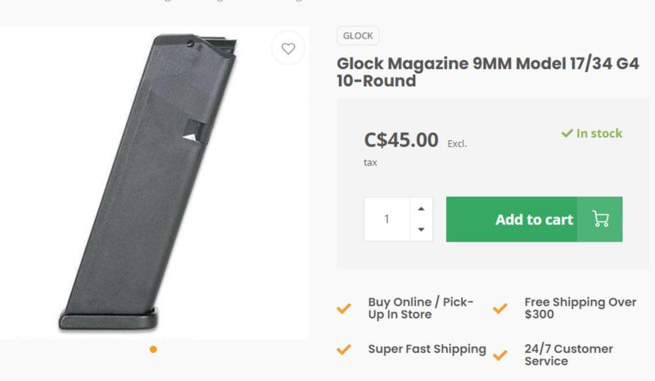655x381 pixels.
Task: Click checkmark beside Super Fast Shipping
Action: point(345,350)
